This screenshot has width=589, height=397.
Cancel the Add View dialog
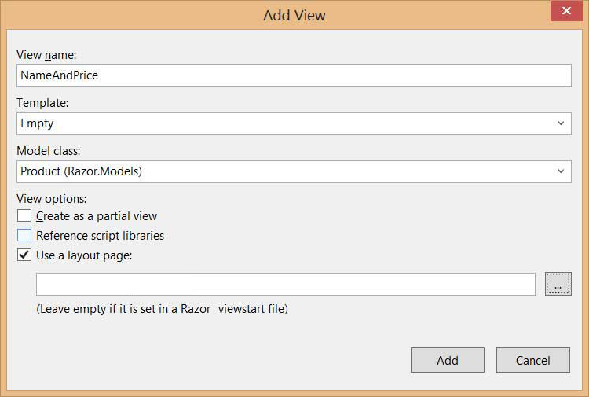(533, 360)
